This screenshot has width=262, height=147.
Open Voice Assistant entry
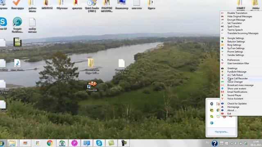coord(235,99)
